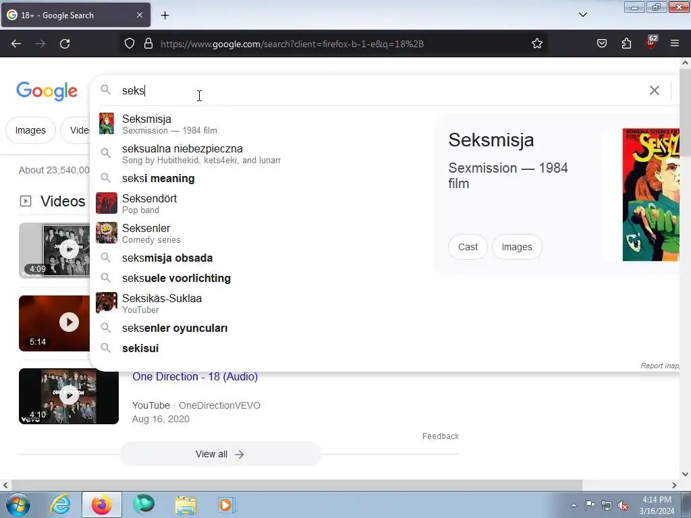Click the uBlock extension icon showing 62
Screen dimensions: 691x518
point(651,42)
